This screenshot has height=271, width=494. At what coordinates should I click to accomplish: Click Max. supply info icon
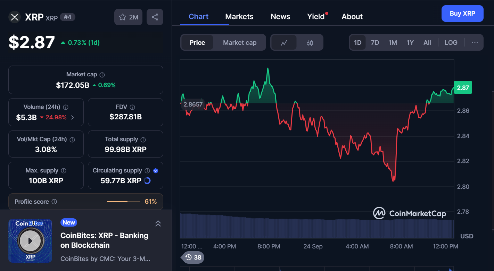click(64, 171)
